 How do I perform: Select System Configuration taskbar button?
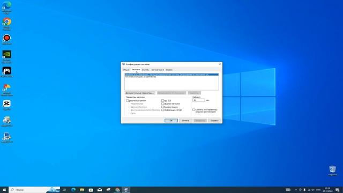(126, 190)
